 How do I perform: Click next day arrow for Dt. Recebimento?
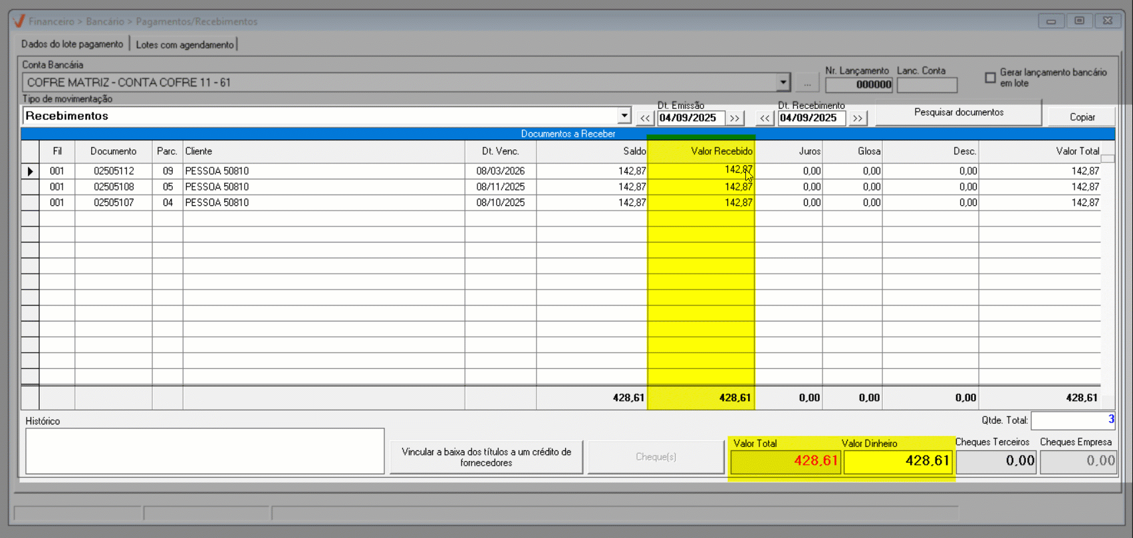(x=858, y=118)
